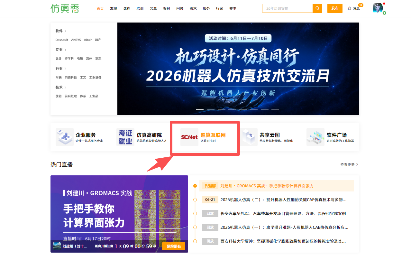Open the 前后处理 technology link
The width and height of the screenshot is (411, 260).
(71, 96)
